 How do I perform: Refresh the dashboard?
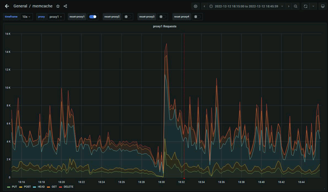(x=305, y=6)
